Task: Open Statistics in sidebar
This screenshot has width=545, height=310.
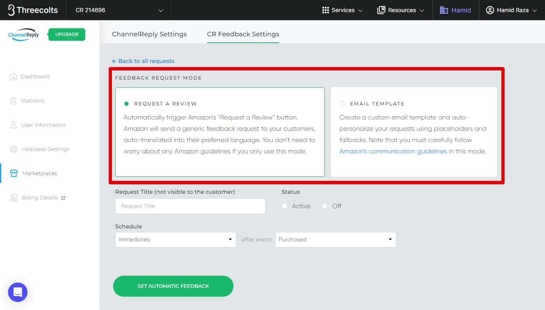Action: [x=33, y=101]
